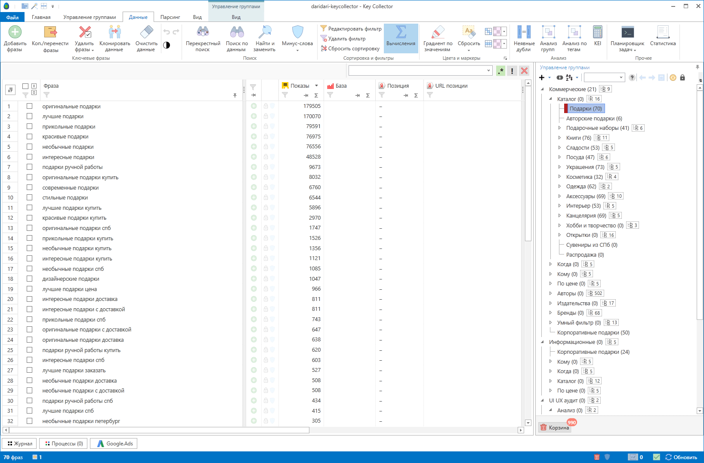Expand the 'Книги (76)' tree group

pyautogui.click(x=559, y=138)
